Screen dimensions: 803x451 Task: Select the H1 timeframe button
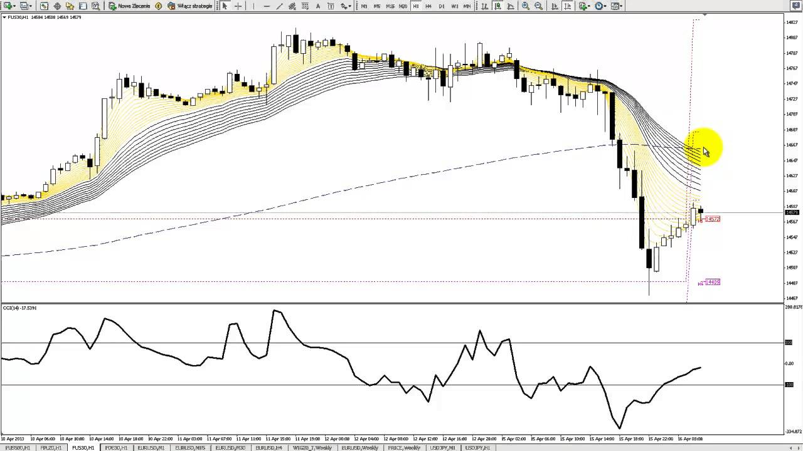pyautogui.click(x=416, y=6)
